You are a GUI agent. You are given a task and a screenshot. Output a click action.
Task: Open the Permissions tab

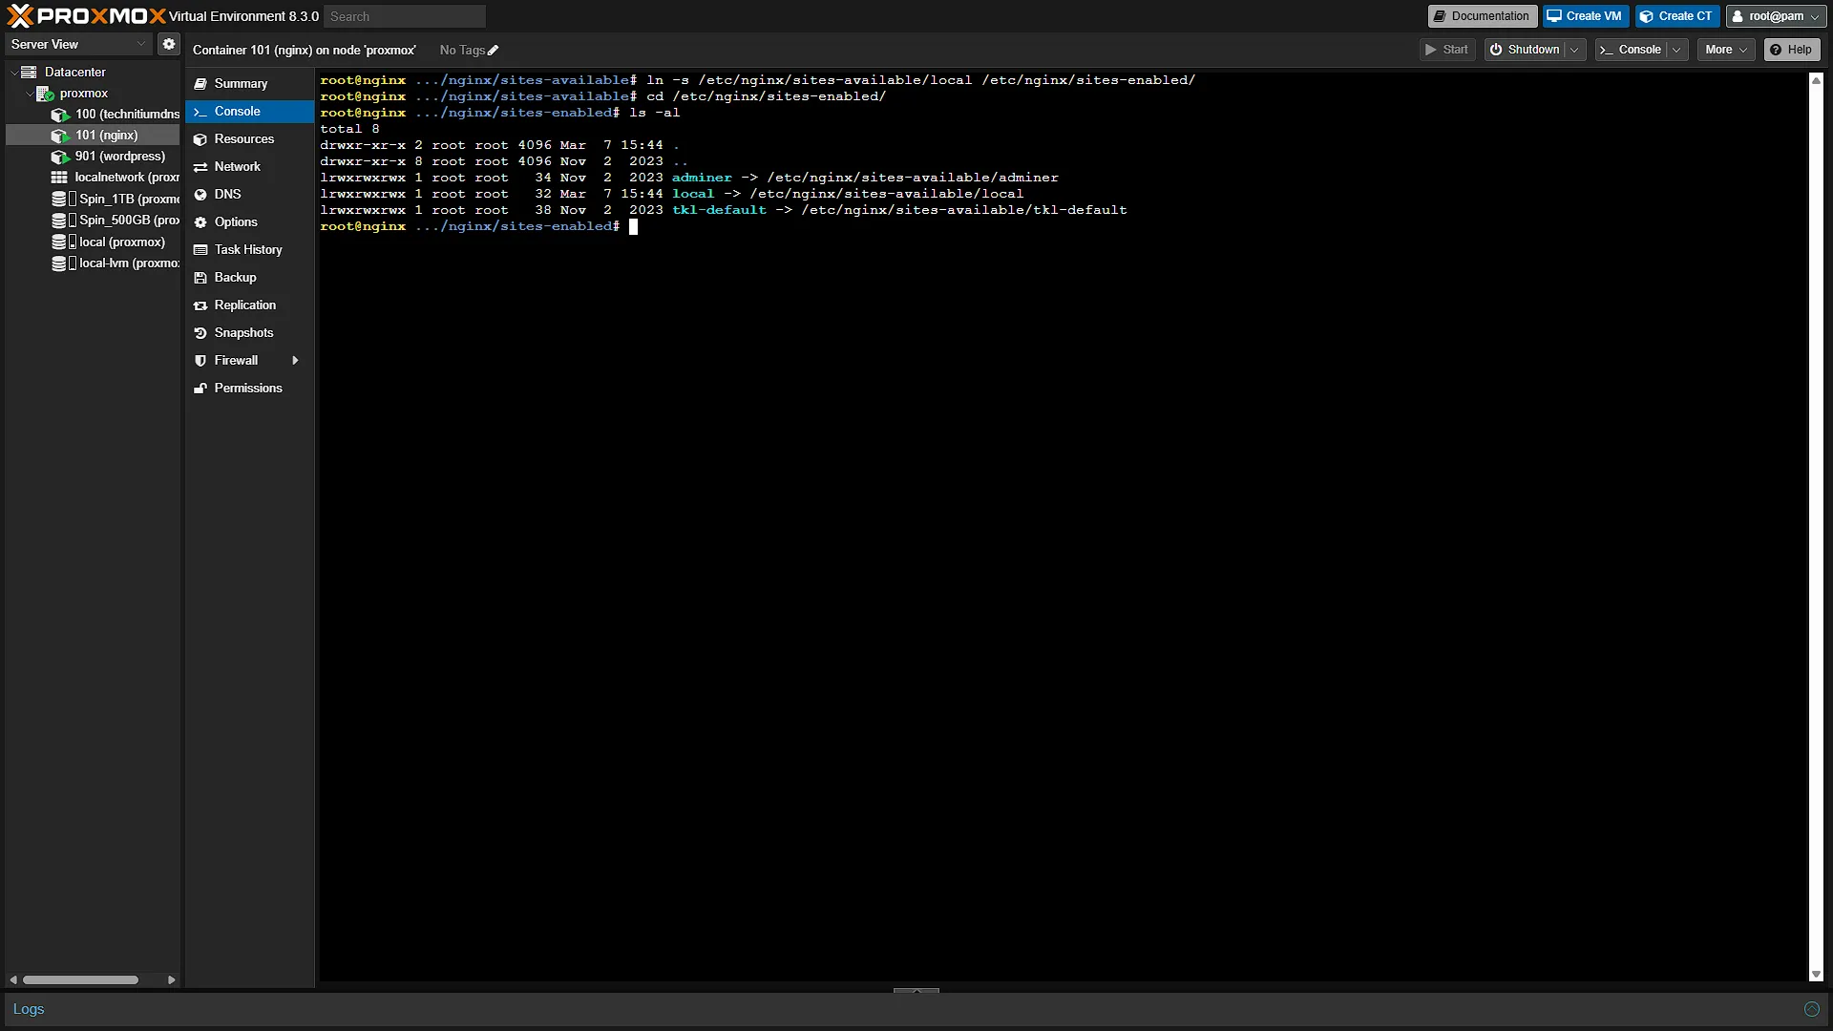pyautogui.click(x=250, y=389)
